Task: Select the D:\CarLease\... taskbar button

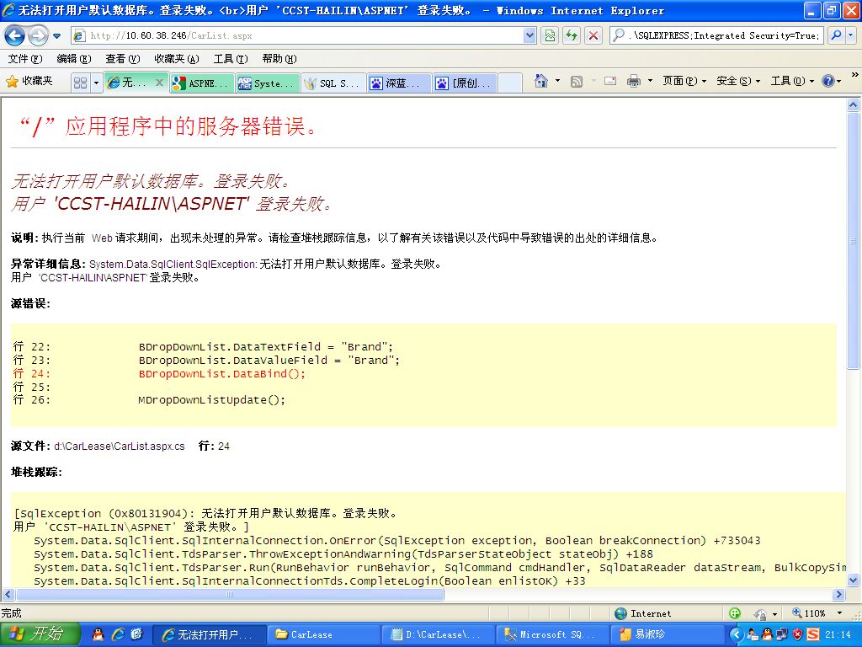Action: [x=438, y=635]
